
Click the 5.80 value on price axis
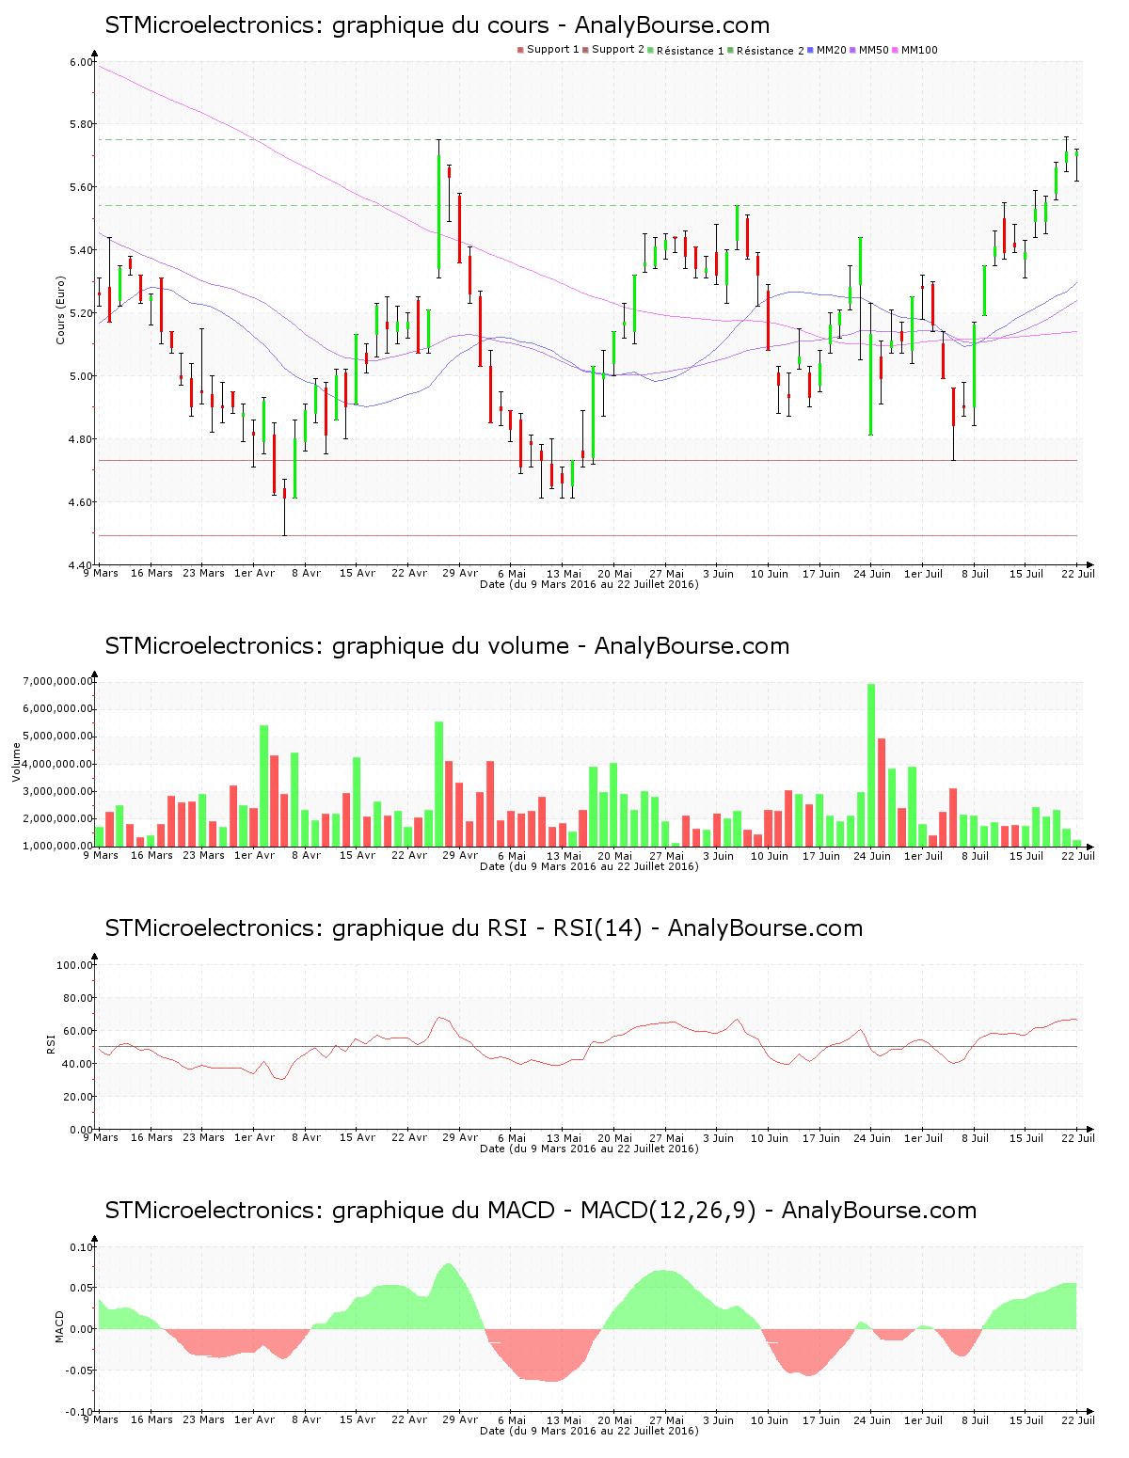coord(81,124)
